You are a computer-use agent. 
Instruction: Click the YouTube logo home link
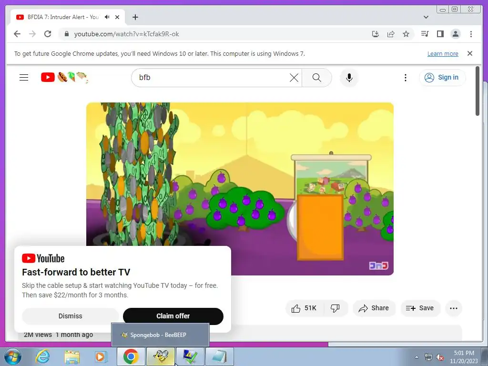point(64,77)
